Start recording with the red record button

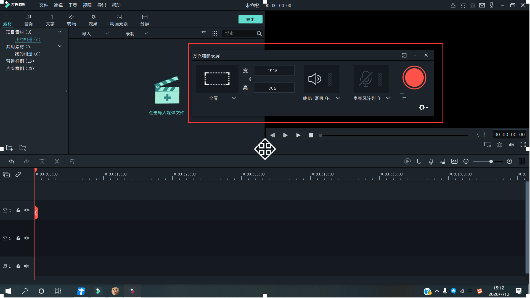(x=414, y=78)
